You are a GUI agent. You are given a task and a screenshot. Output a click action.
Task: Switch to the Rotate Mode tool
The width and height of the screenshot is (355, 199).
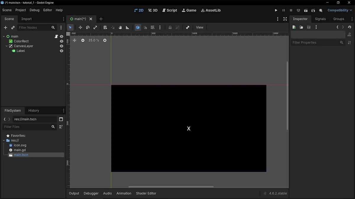point(88,27)
